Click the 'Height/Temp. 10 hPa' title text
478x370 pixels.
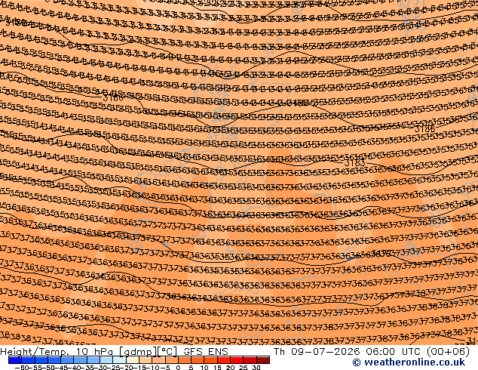58,352
